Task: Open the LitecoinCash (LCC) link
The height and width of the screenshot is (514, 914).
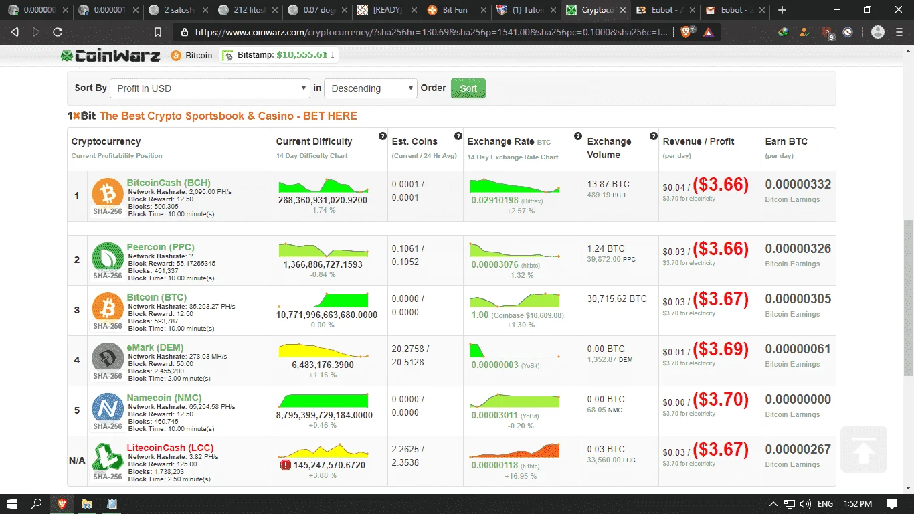Action: click(171, 448)
